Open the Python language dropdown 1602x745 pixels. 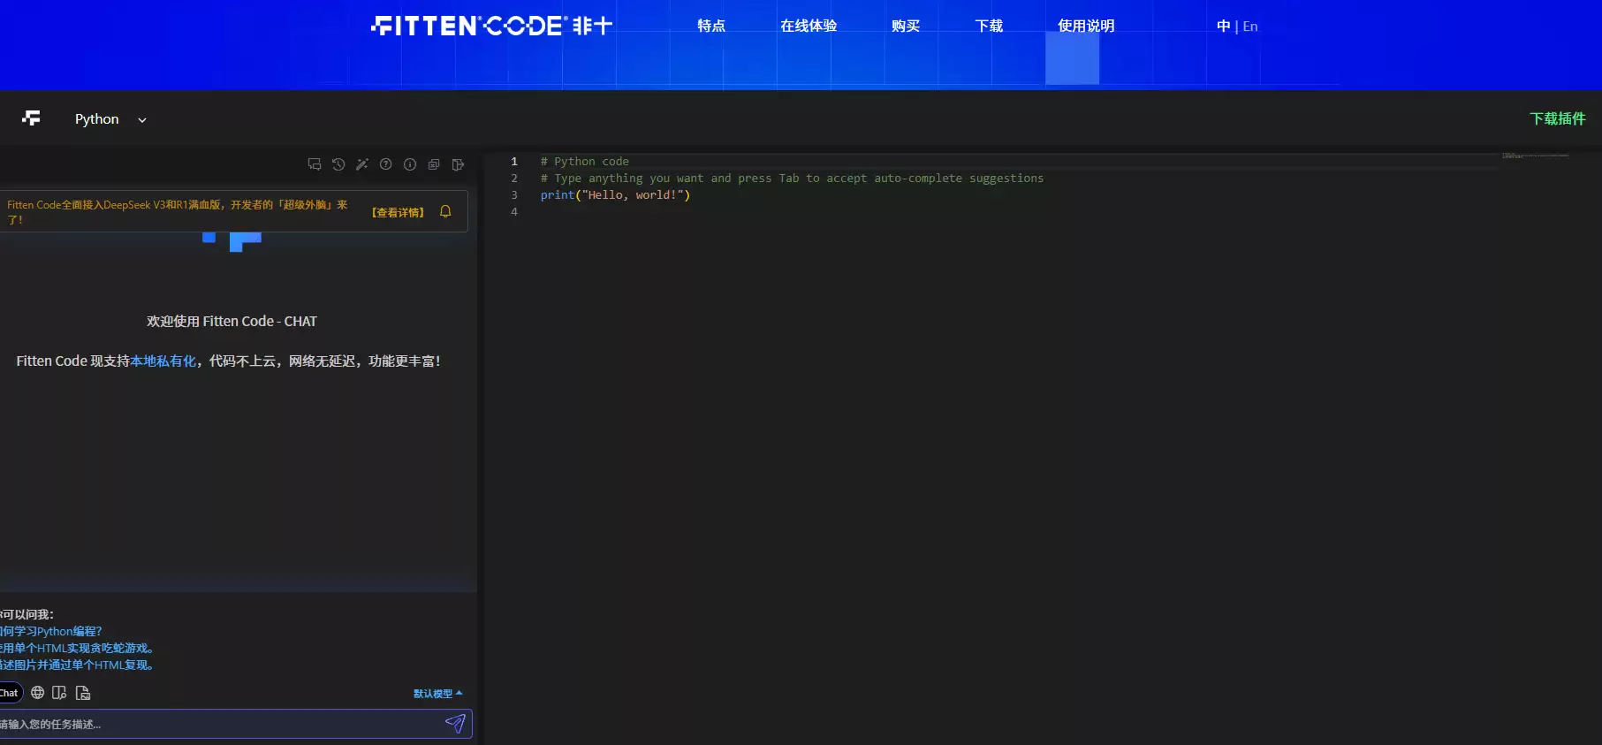point(110,119)
